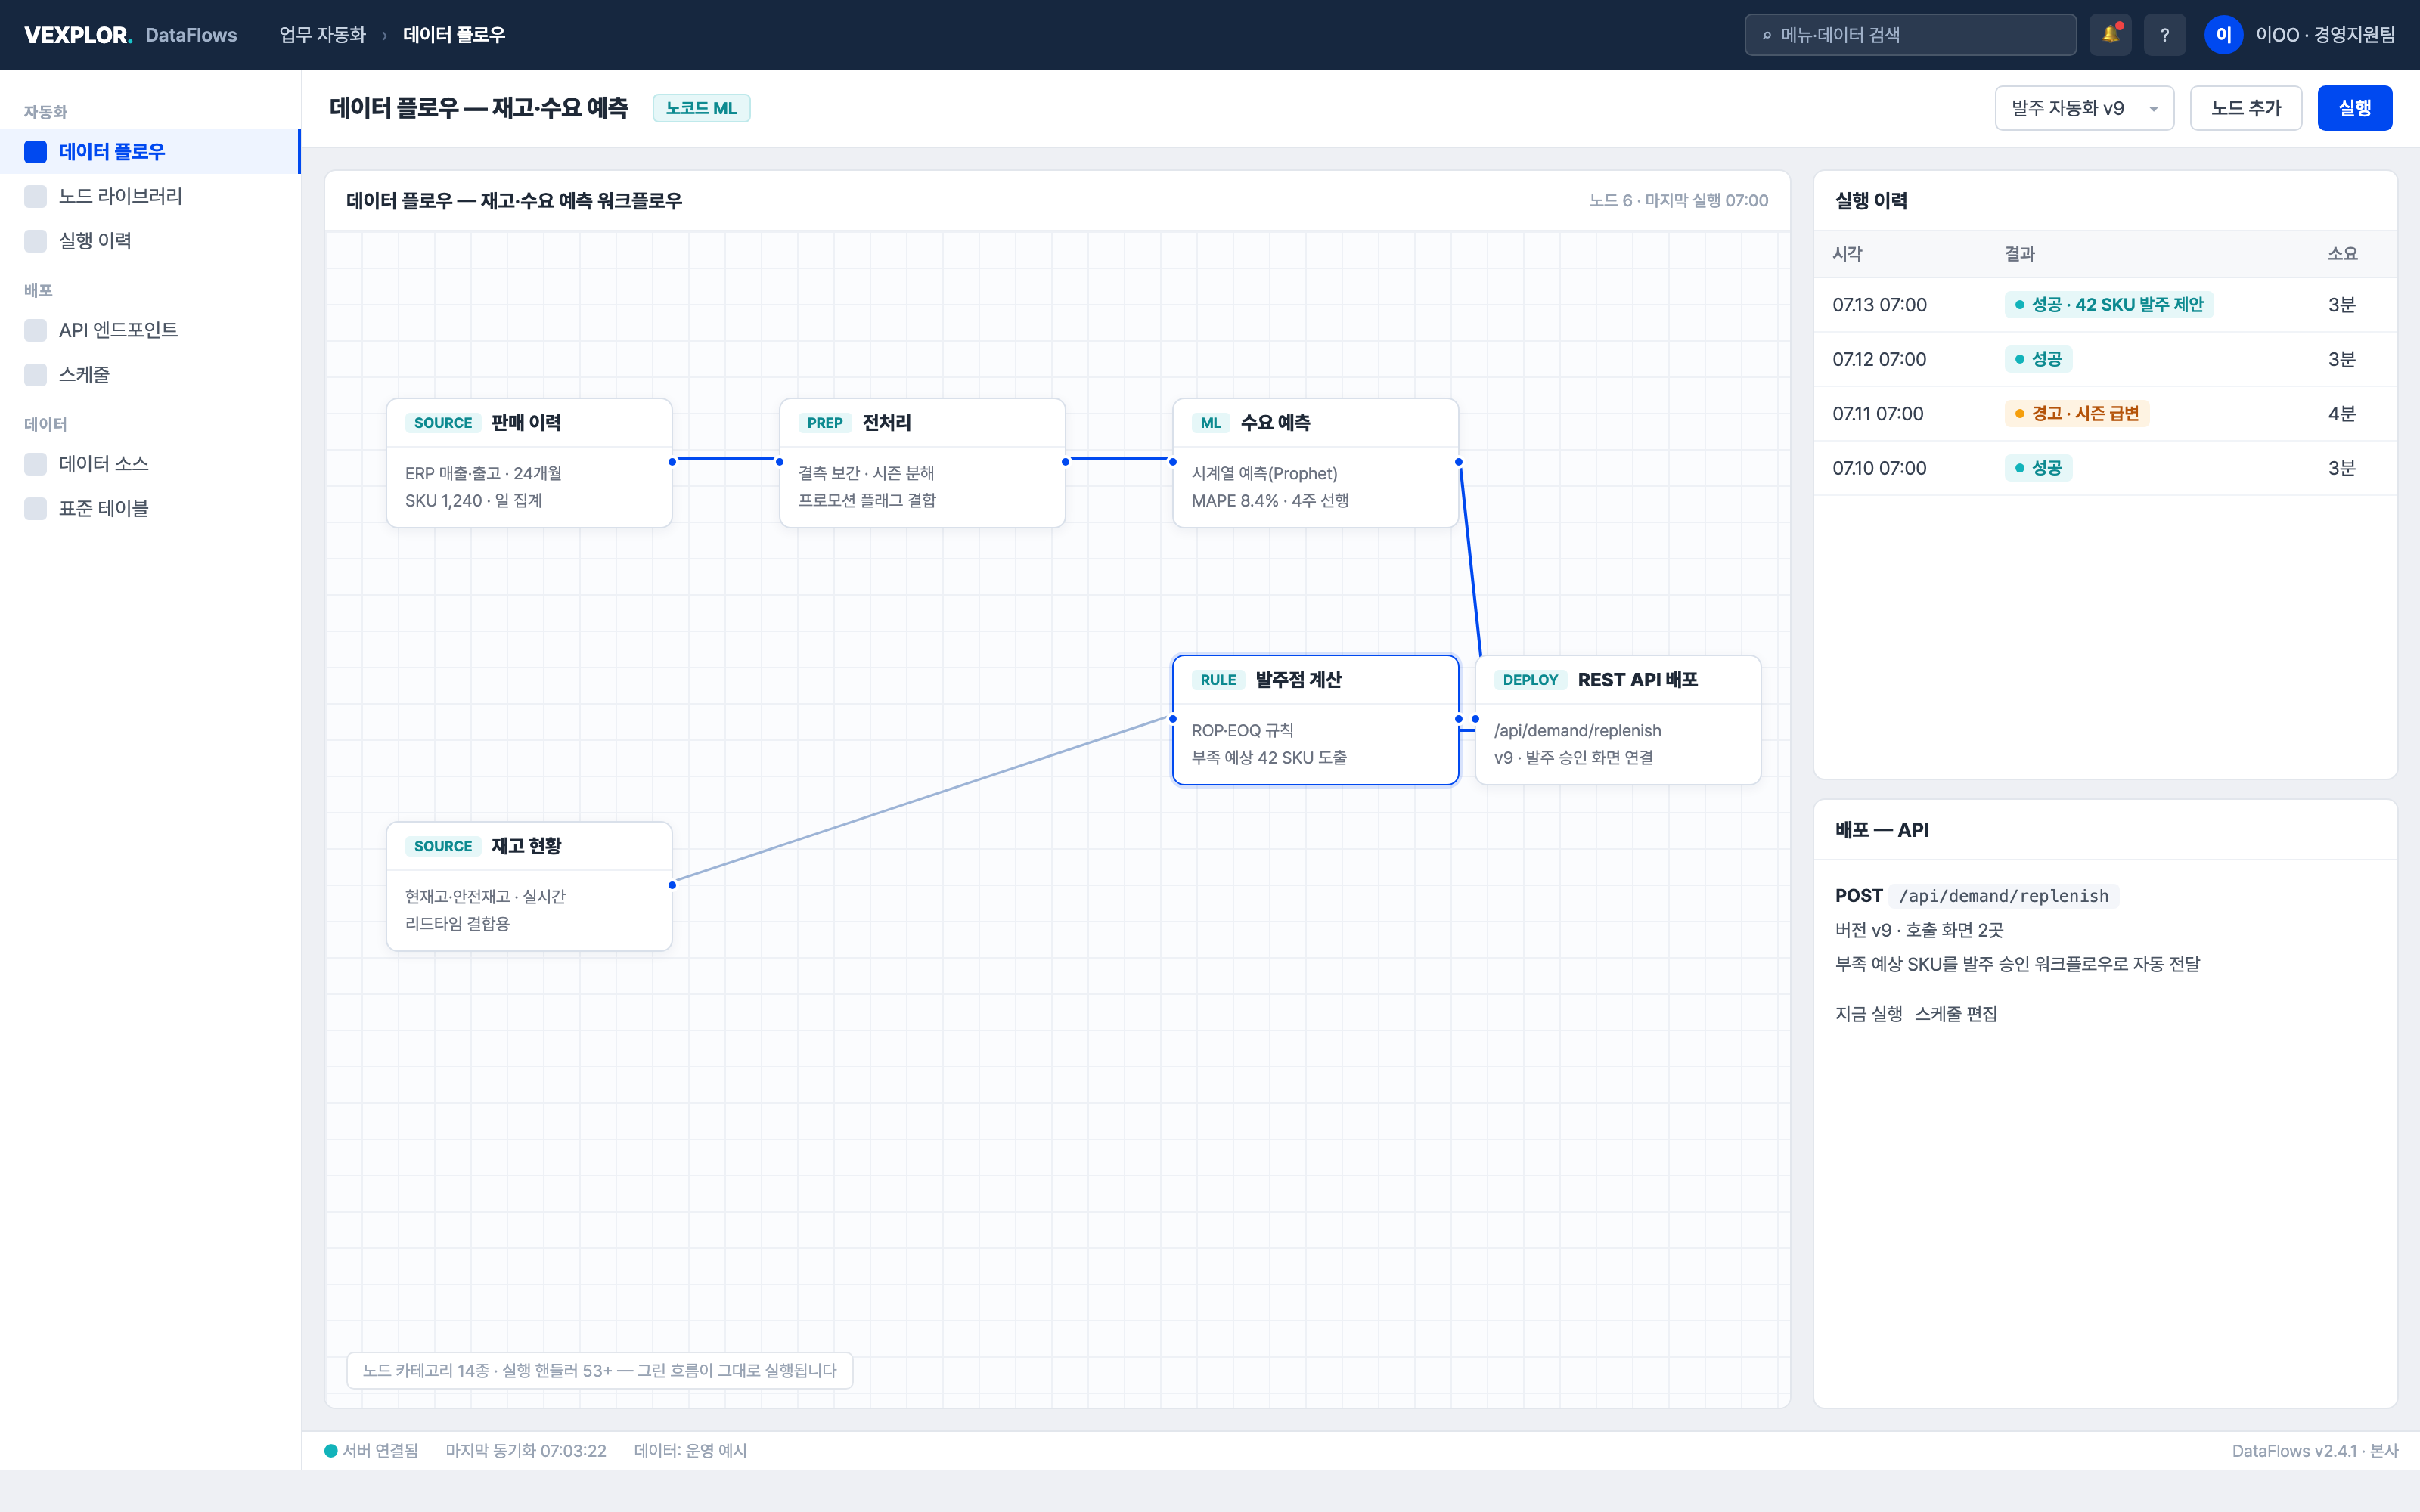
Task: Click the 결과 column header
Action: click(2020, 254)
